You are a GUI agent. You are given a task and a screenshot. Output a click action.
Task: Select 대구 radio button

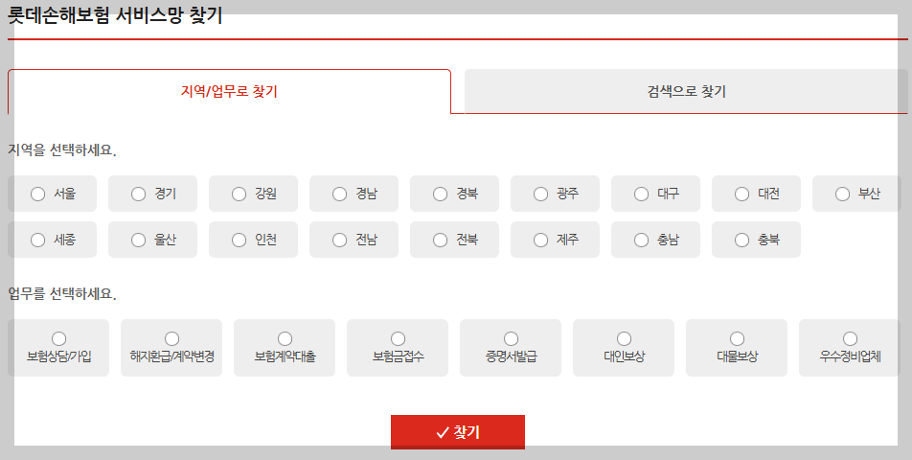tap(642, 194)
